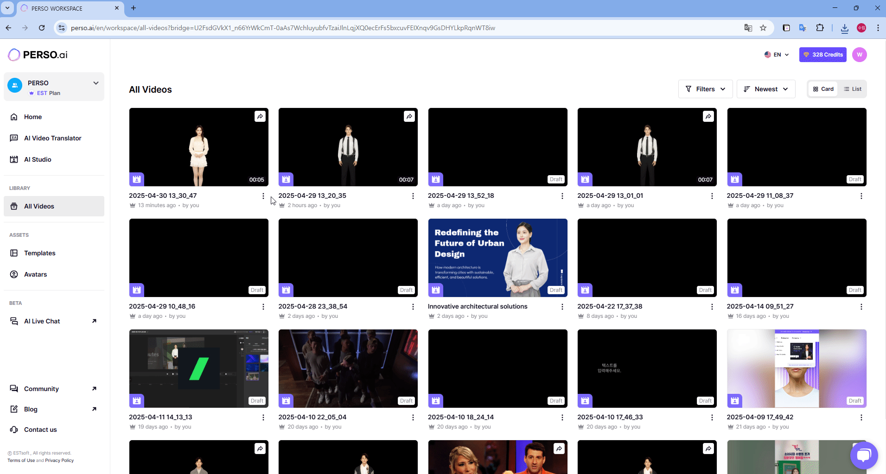Screen dimensions: 886x474
Task: Open the Filters dropdown
Action: point(706,89)
